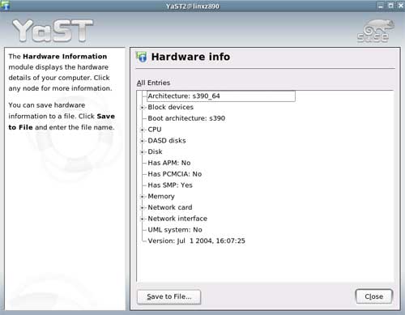Viewport: 405px width, 315px height.
Task: Click the YaST window menu icon in title bar
Action: (x=5, y=6)
